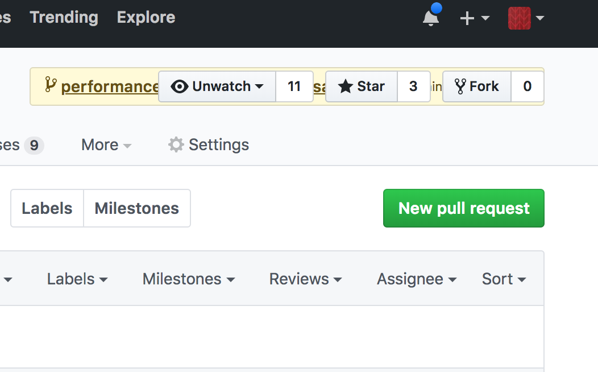Click the branch icon beside performance
The height and width of the screenshot is (372, 598).
pyautogui.click(x=51, y=84)
